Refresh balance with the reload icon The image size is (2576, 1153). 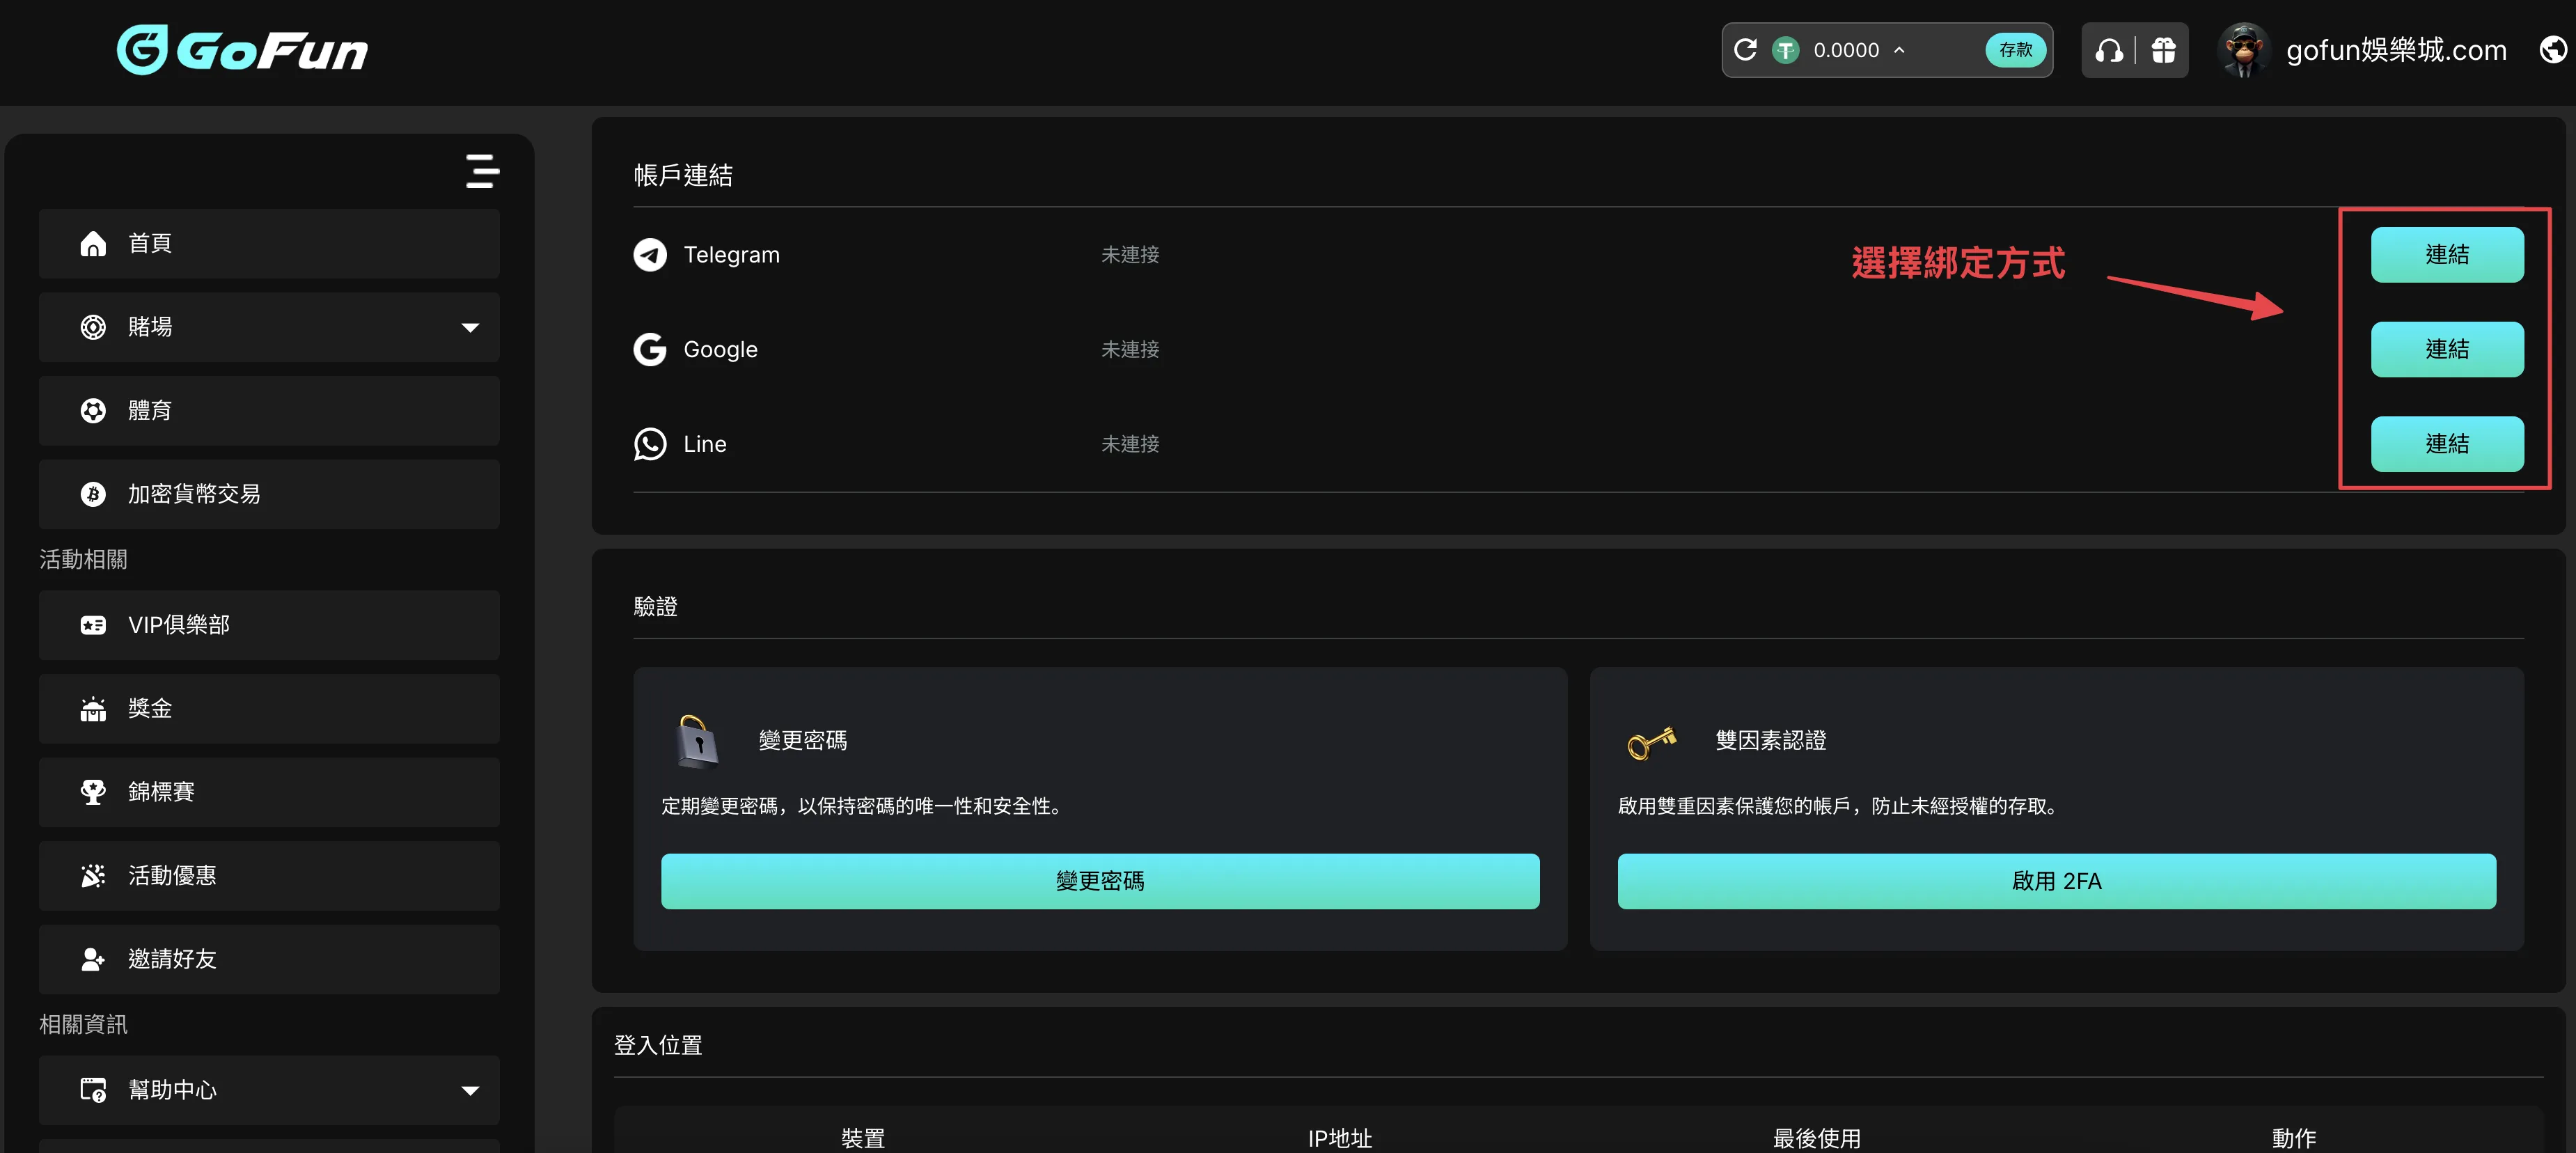1745,50
